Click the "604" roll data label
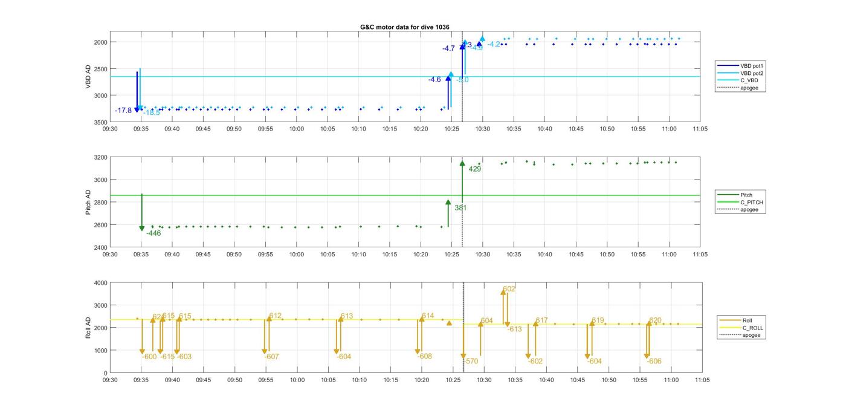This screenshot has height=419, width=846. [x=487, y=321]
